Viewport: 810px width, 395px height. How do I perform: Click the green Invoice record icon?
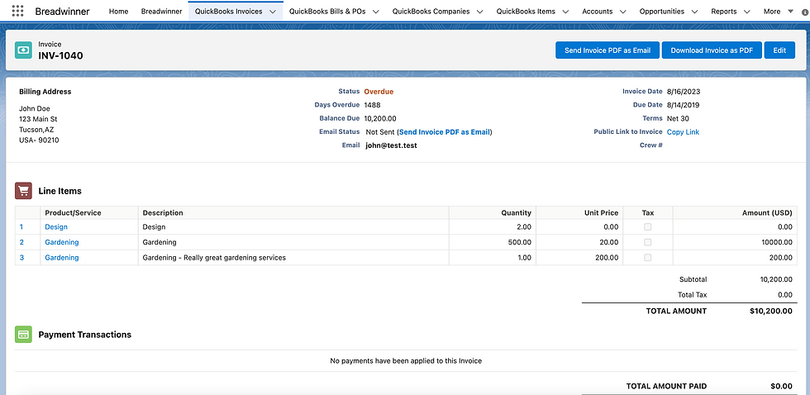coord(23,50)
